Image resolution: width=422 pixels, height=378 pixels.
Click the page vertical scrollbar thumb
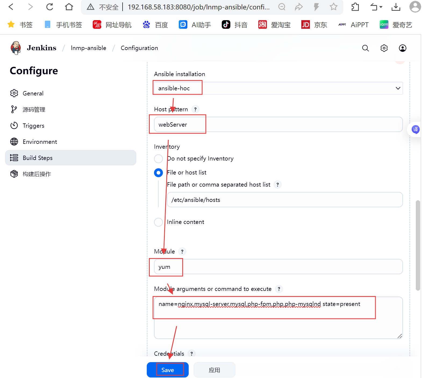coord(418,245)
